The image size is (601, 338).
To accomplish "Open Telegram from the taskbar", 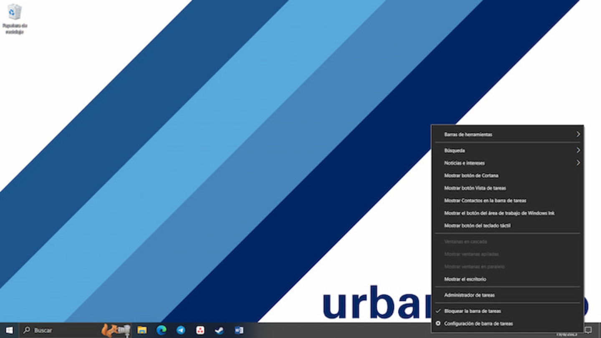I will (x=181, y=330).
